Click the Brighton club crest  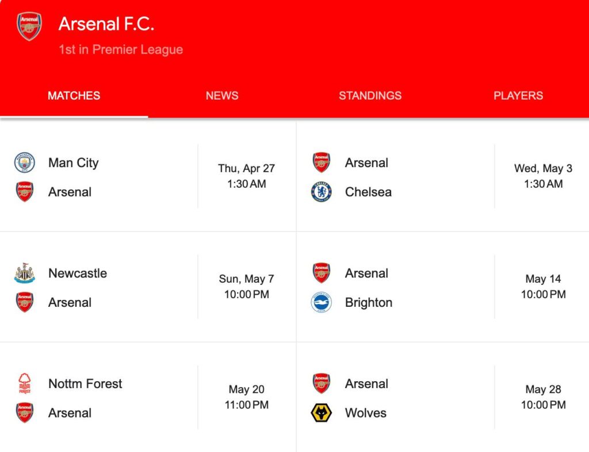[x=322, y=302]
